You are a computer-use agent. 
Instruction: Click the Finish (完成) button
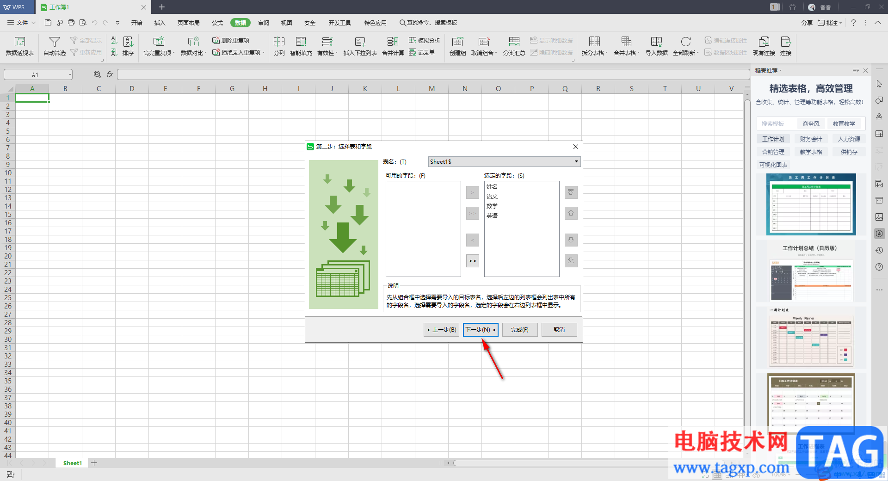pos(520,330)
